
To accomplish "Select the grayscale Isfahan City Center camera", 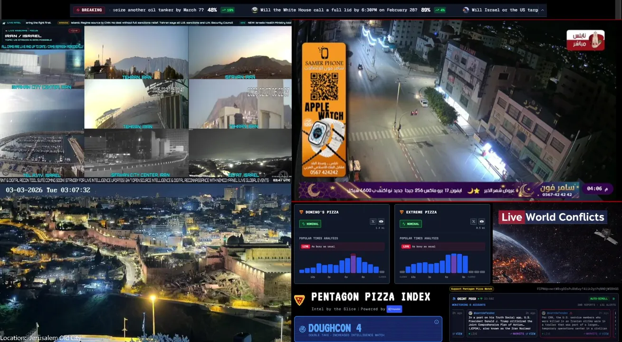I will [136, 153].
